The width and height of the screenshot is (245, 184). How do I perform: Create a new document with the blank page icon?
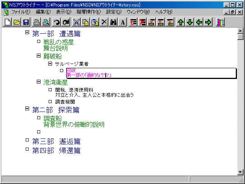(8, 22)
